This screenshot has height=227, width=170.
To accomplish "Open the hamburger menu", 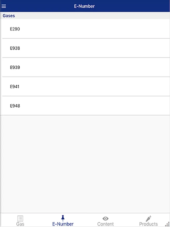I will [4, 6].
